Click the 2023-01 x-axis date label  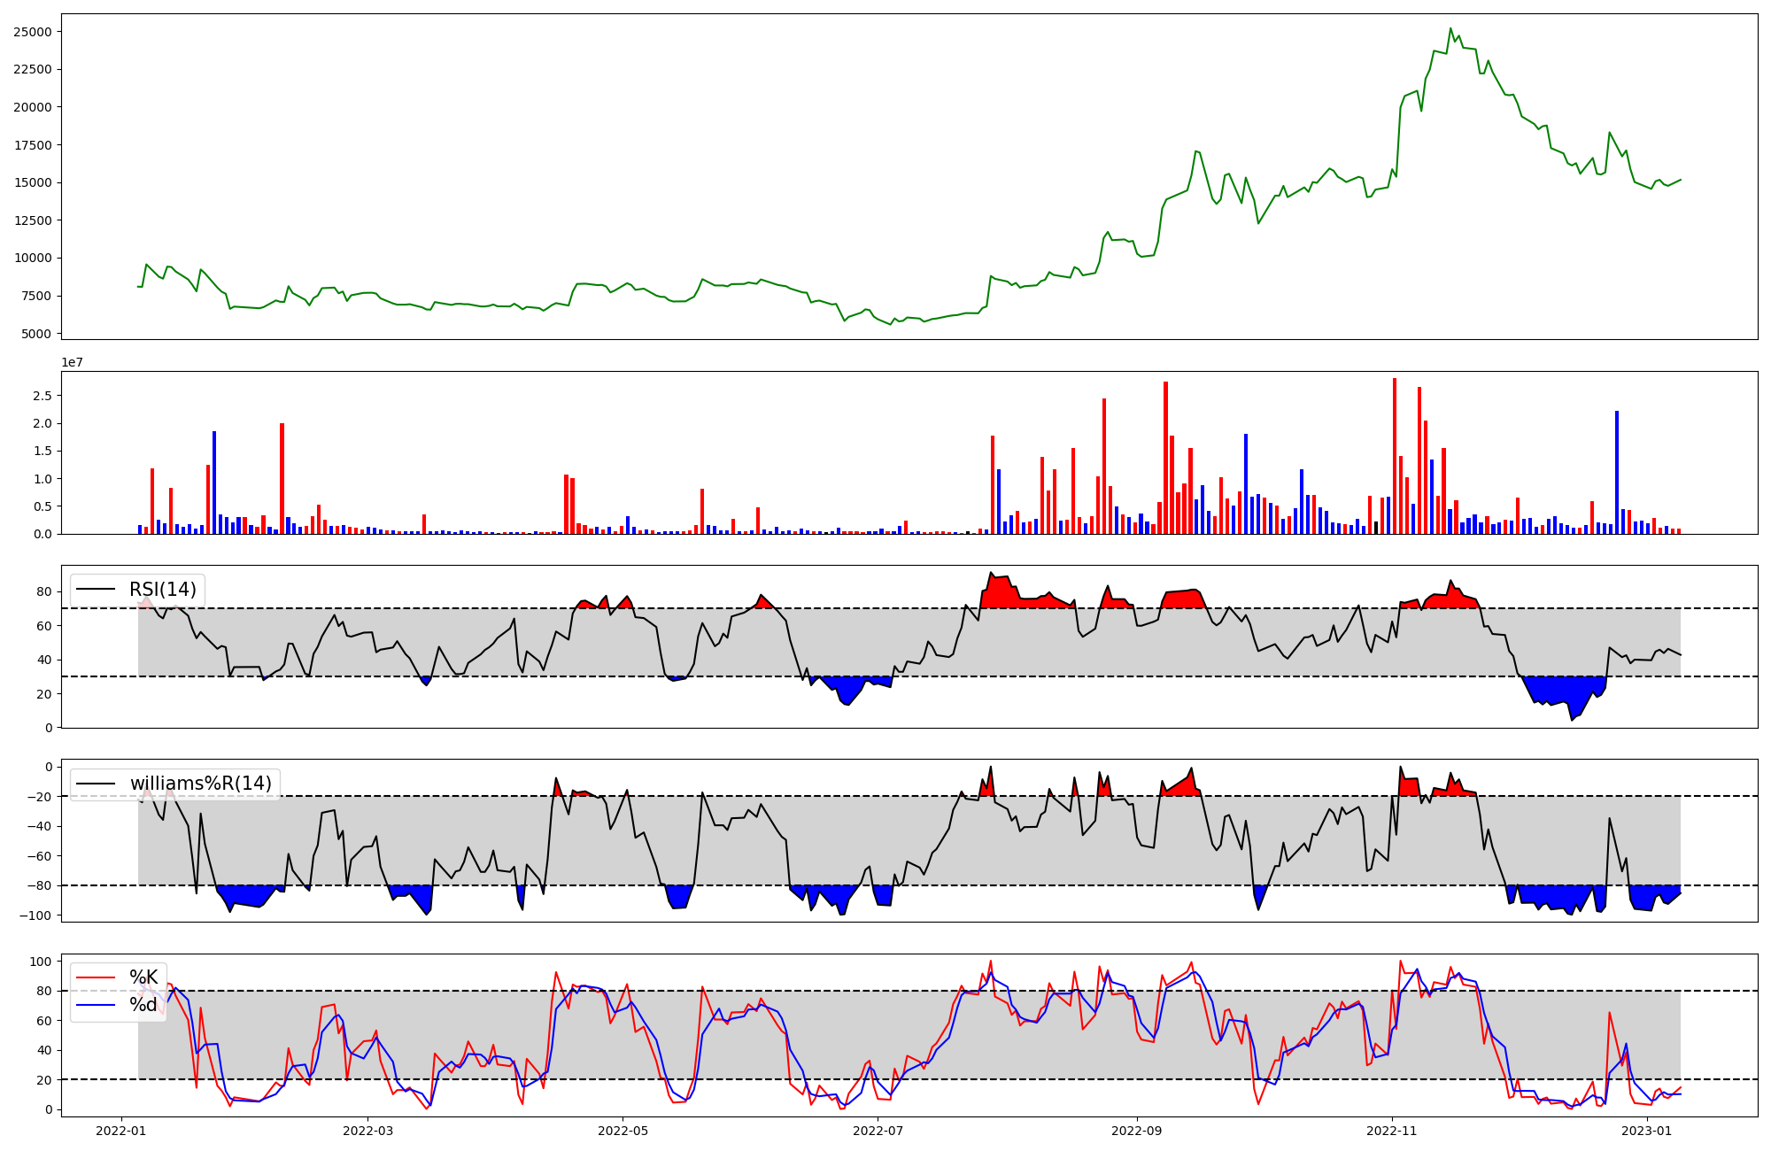pyautogui.click(x=1646, y=1131)
